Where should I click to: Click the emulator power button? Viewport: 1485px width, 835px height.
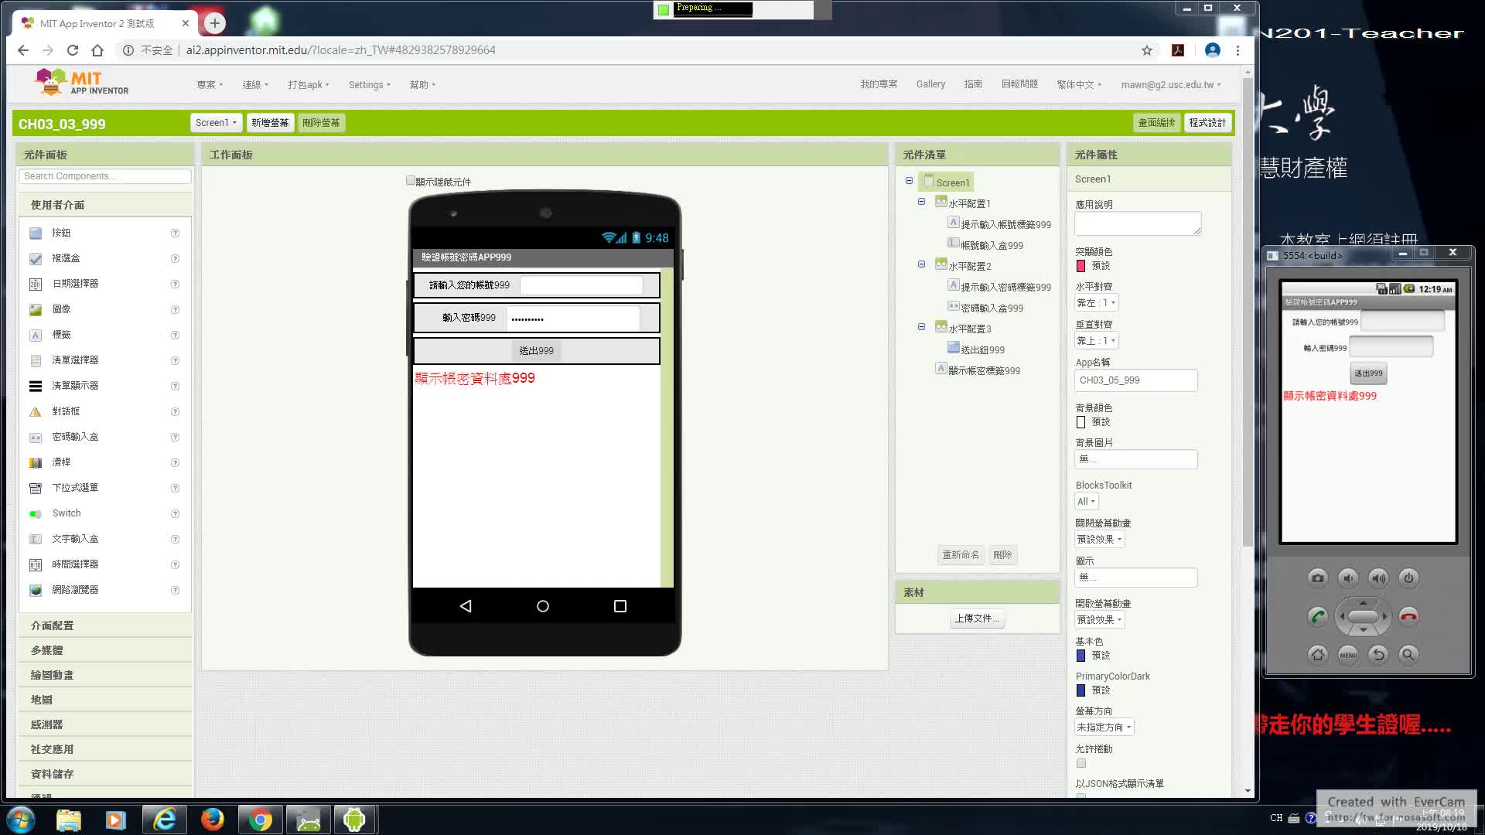(x=1409, y=578)
